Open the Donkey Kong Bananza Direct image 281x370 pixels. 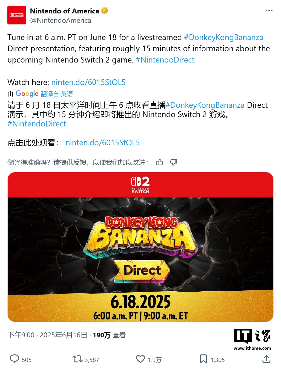140,247
